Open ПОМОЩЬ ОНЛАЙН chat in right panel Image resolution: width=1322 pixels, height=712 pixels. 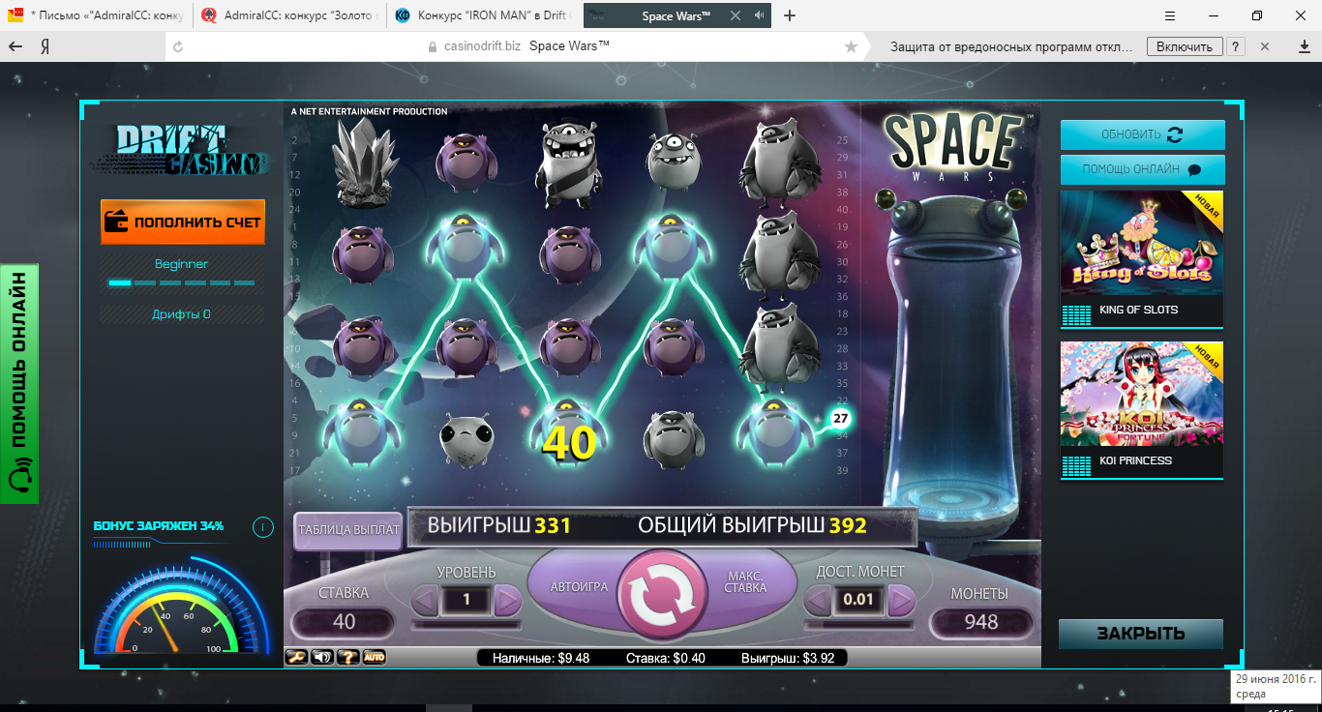pyautogui.click(x=1142, y=169)
